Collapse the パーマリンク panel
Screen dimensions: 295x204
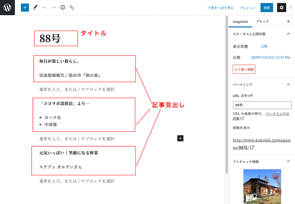(x=288, y=84)
